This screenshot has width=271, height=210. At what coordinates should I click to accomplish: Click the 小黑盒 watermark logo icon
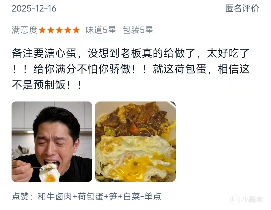(x=235, y=200)
